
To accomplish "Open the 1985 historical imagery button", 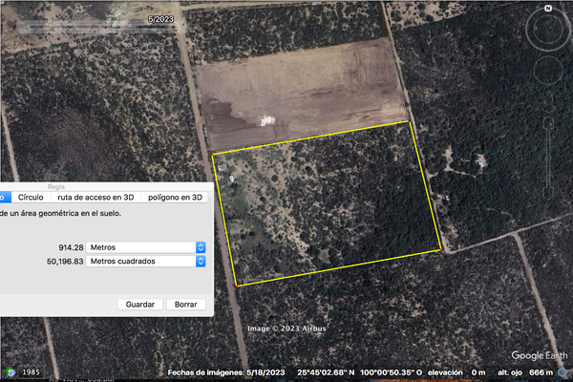I will click(32, 372).
